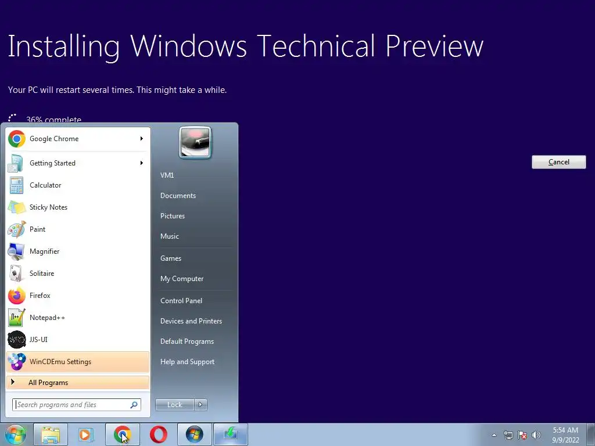The height and width of the screenshot is (446, 595).
Task: Open Firefox browser from Start menu
Action: [78, 295]
